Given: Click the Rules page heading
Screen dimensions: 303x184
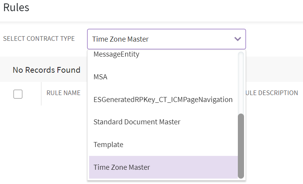Looking at the screenshot, I should (16, 8).
